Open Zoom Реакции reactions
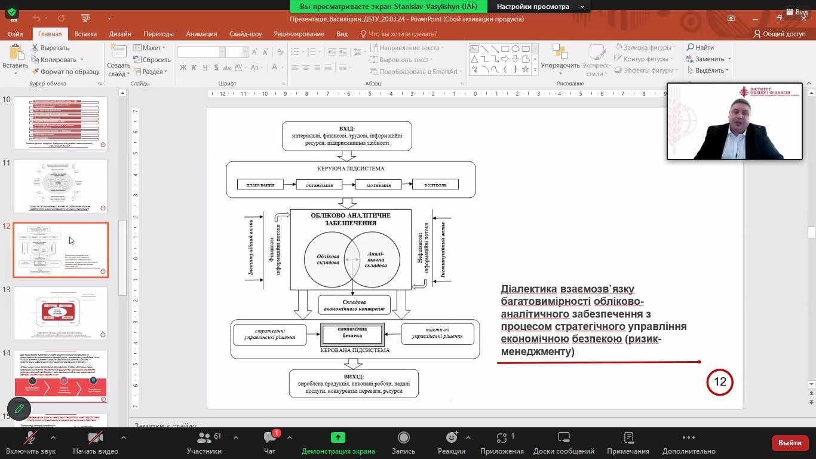Screen dimensions: 816x459 click(x=452, y=443)
